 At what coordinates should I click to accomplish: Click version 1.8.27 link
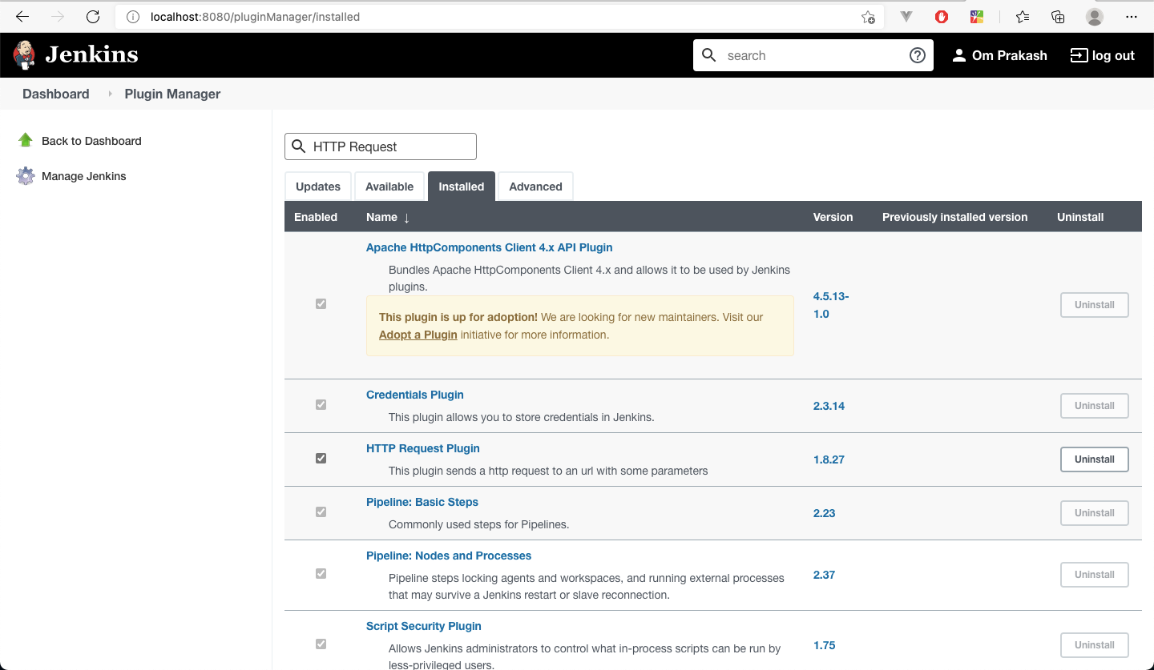coord(829,459)
